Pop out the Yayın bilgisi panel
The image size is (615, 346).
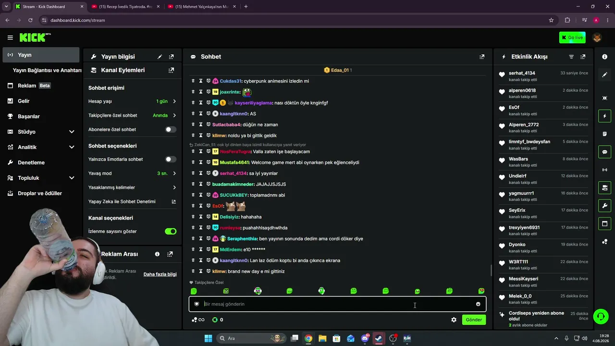click(171, 57)
